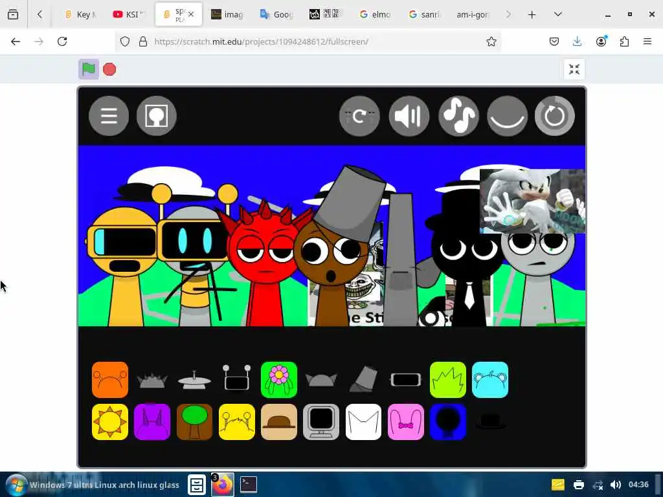Click the character portrait round button
The width and height of the screenshot is (663, 497).
[x=157, y=116]
